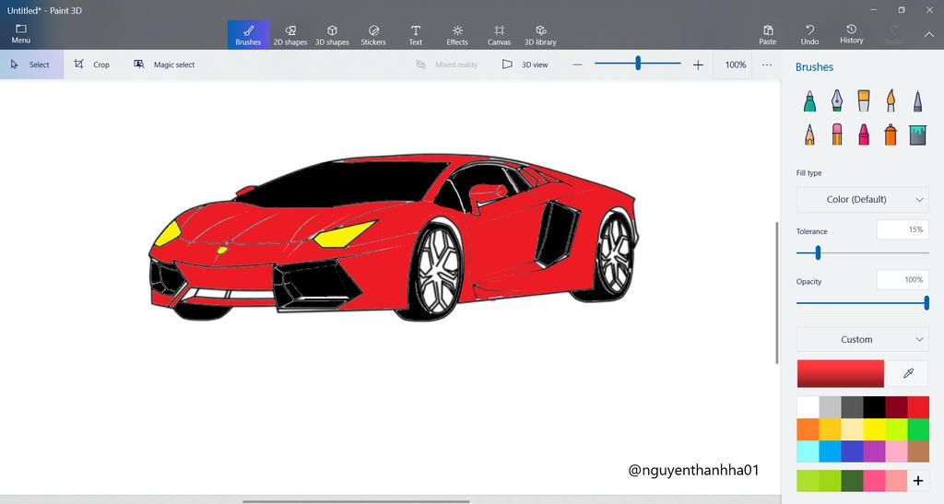Open the Brushes tab
Image resolution: width=944 pixels, height=504 pixels.
tap(248, 35)
